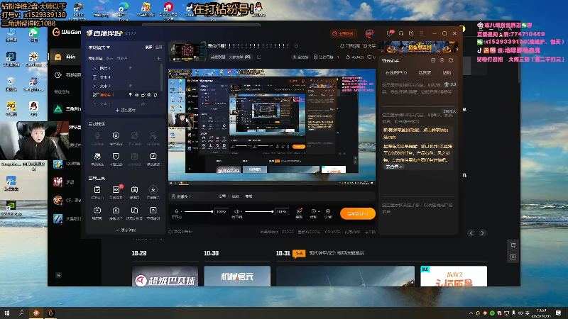Click the pencil icon next to stream title
This screenshot has width=568, height=319.
296,46
